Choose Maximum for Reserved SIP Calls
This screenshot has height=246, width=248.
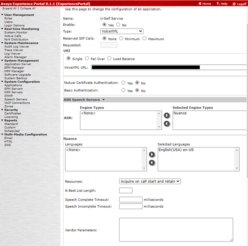pyautogui.click(x=144, y=38)
